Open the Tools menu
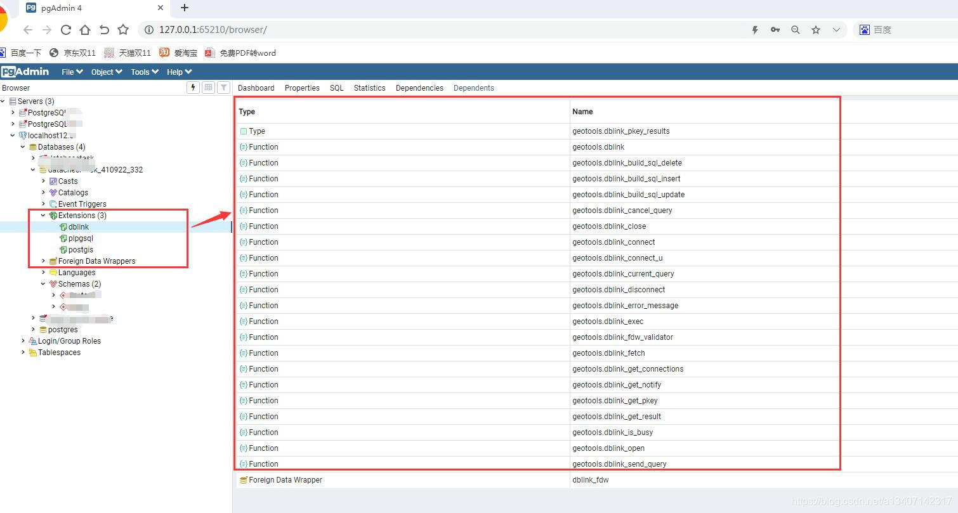The image size is (958, 513). pos(143,72)
